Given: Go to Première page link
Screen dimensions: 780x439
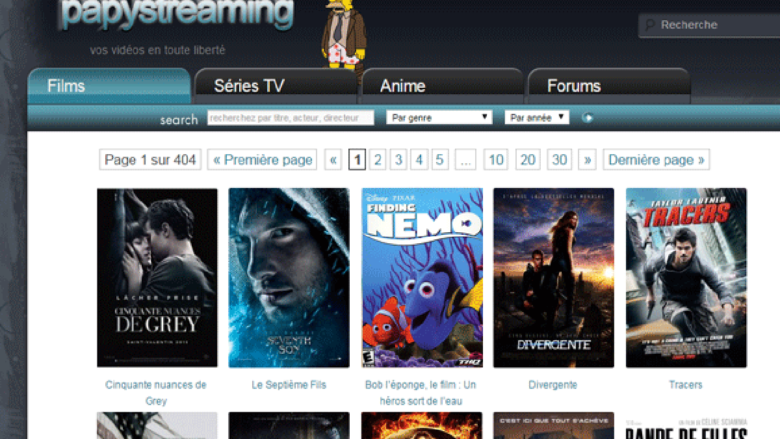Looking at the screenshot, I should tap(263, 159).
